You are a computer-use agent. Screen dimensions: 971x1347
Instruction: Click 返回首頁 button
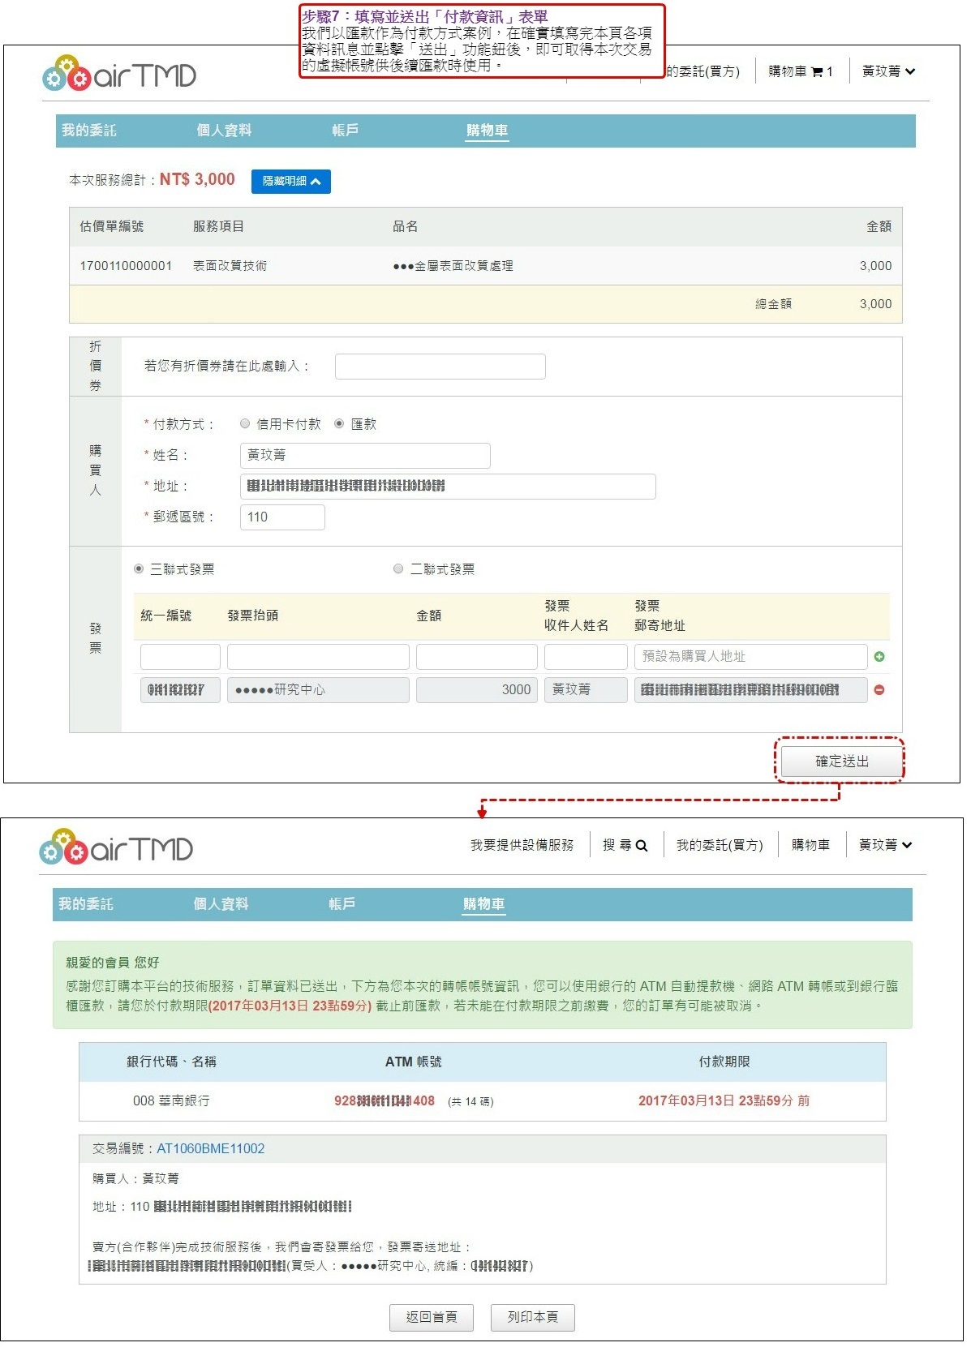pos(431,1317)
